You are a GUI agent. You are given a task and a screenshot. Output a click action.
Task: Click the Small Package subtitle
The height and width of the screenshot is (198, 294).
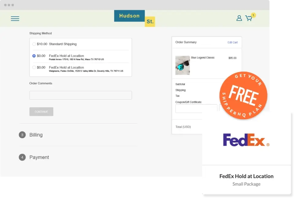(x=246, y=184)
